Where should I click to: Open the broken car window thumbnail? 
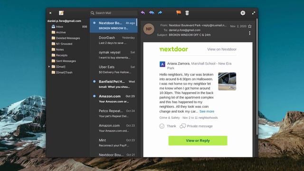(x=227, y=81)
